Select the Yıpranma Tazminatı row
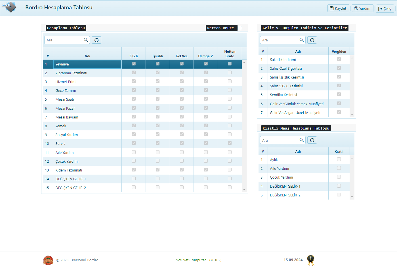This screenshot has height=267, width=397. coord(142,73)
